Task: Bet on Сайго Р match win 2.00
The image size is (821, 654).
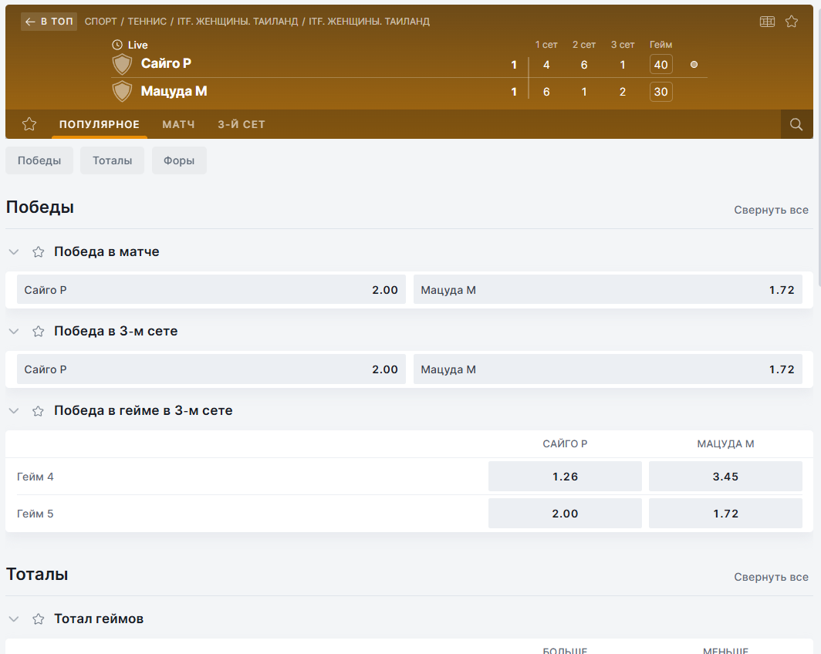Action: pos(211,290)
